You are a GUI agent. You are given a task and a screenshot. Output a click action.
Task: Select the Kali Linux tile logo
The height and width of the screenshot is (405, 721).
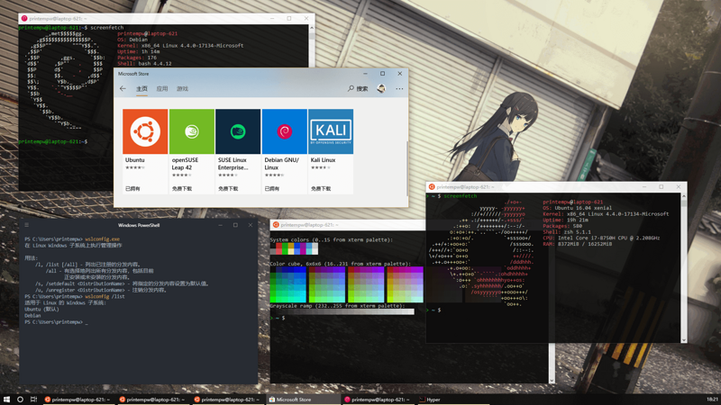tap(331, 131)
